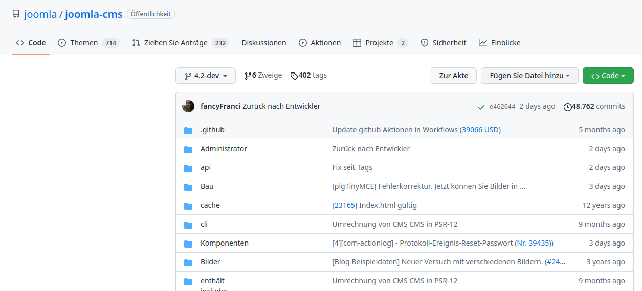
Task: Open the Administrator folder
Action: (x=224, y=149)
